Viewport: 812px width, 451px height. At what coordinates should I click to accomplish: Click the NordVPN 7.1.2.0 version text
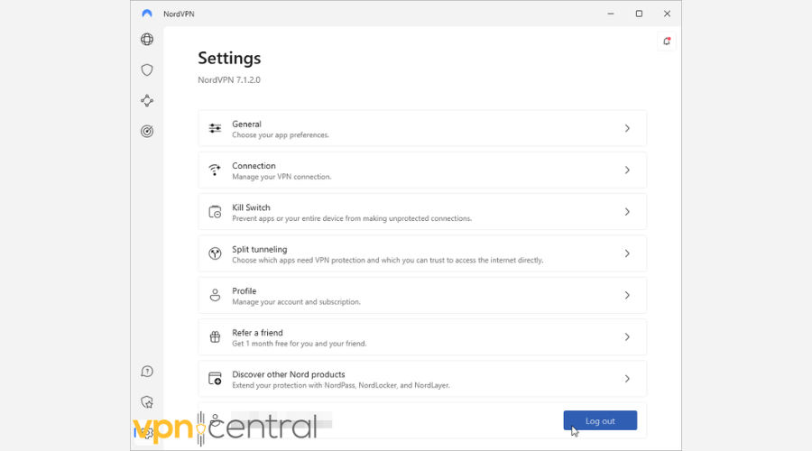[x=229, y=79]
